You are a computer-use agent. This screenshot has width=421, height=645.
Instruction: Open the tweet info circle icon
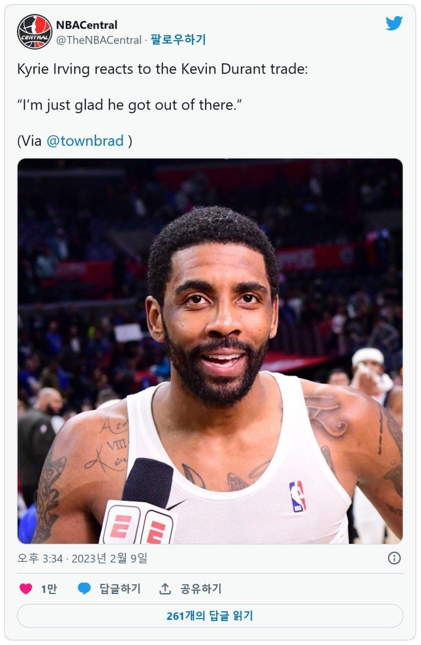(x=394, y=558)
